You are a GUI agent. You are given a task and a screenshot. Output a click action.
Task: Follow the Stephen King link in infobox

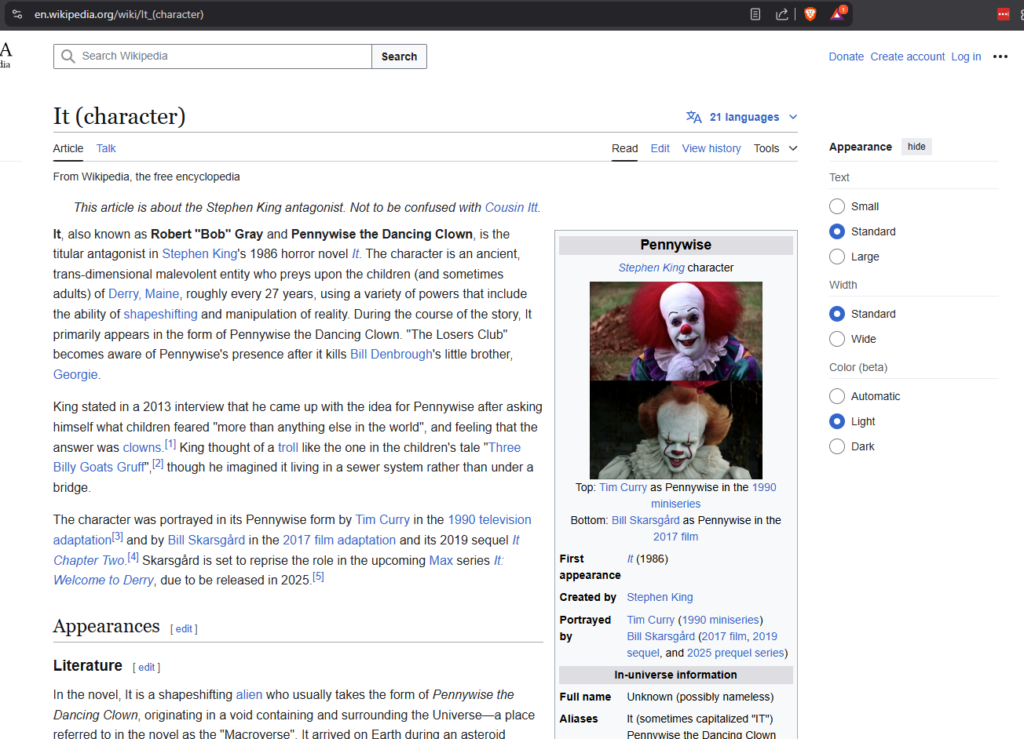[x=660, y=597]
